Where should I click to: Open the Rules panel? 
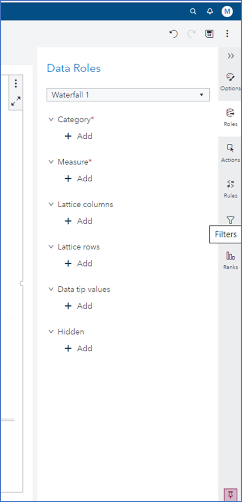(x=230, y=188)
